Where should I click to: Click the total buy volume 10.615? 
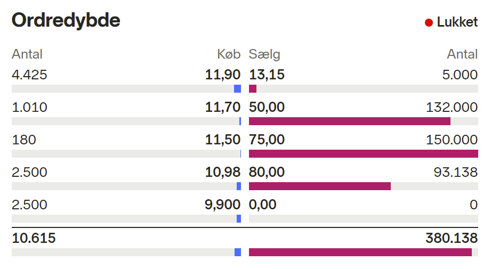(x=34, y=238)
